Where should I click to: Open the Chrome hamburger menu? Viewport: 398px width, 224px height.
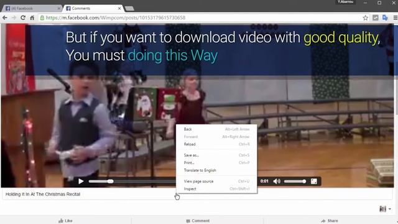[396, 18]
